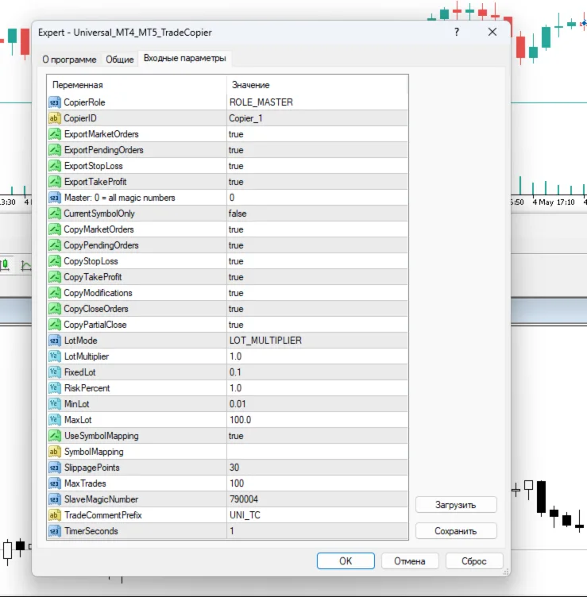Click the CopyModifications boolean icon
Image resolution: width=587 pixels, height=597 pixels.
tap(55, 293)
